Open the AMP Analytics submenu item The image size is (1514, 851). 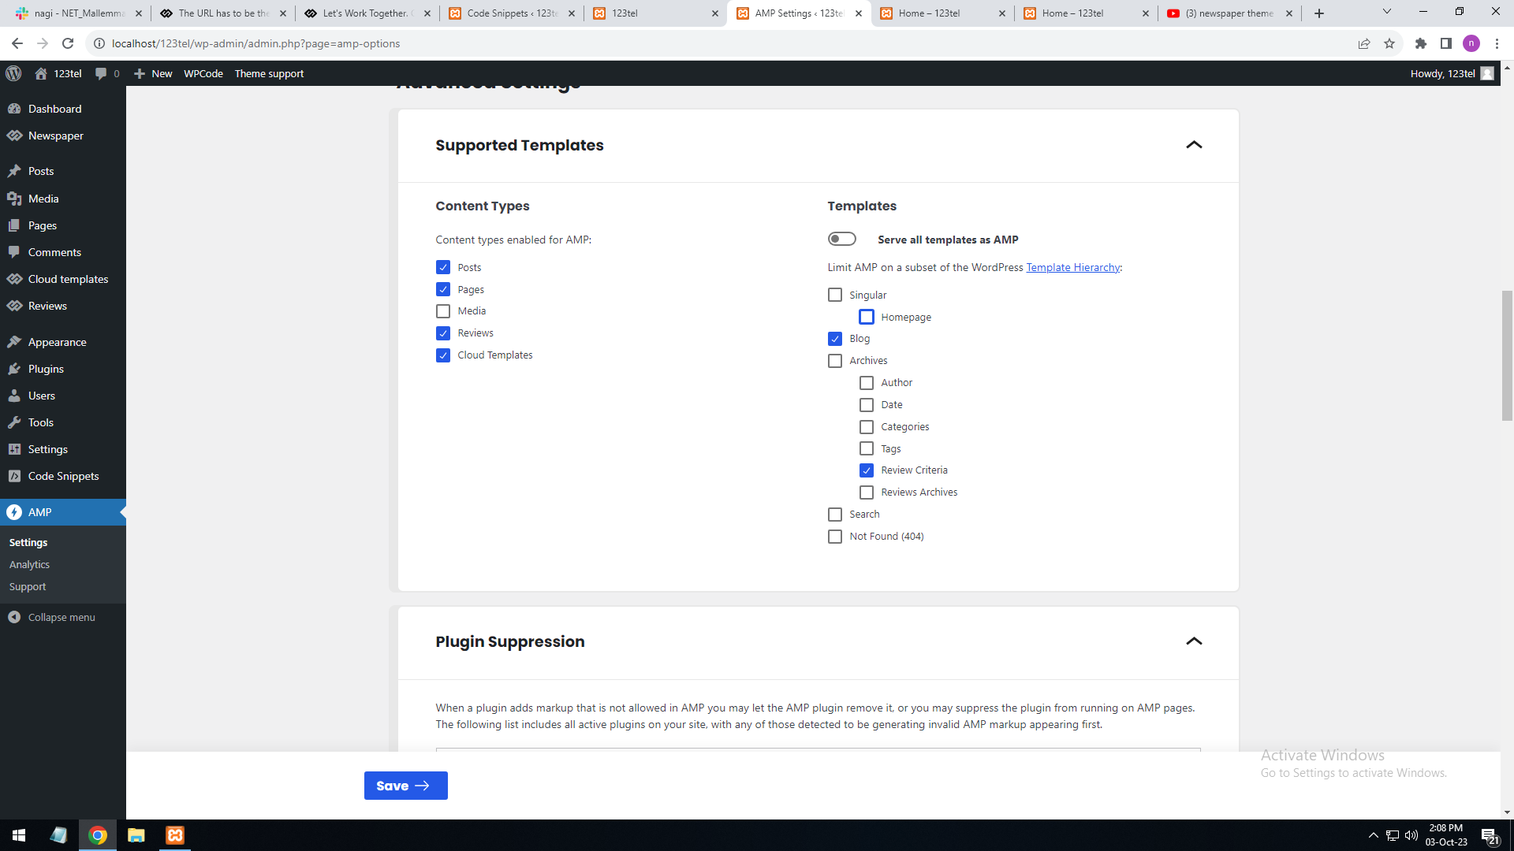[29, 565]
